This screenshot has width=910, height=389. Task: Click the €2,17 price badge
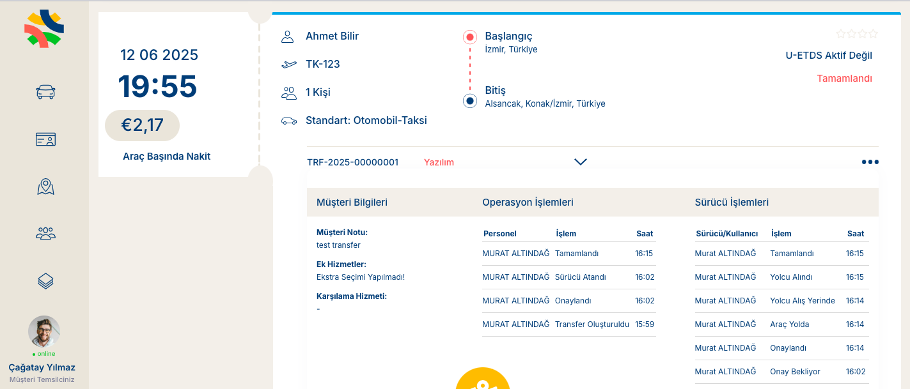click(142, 125)
